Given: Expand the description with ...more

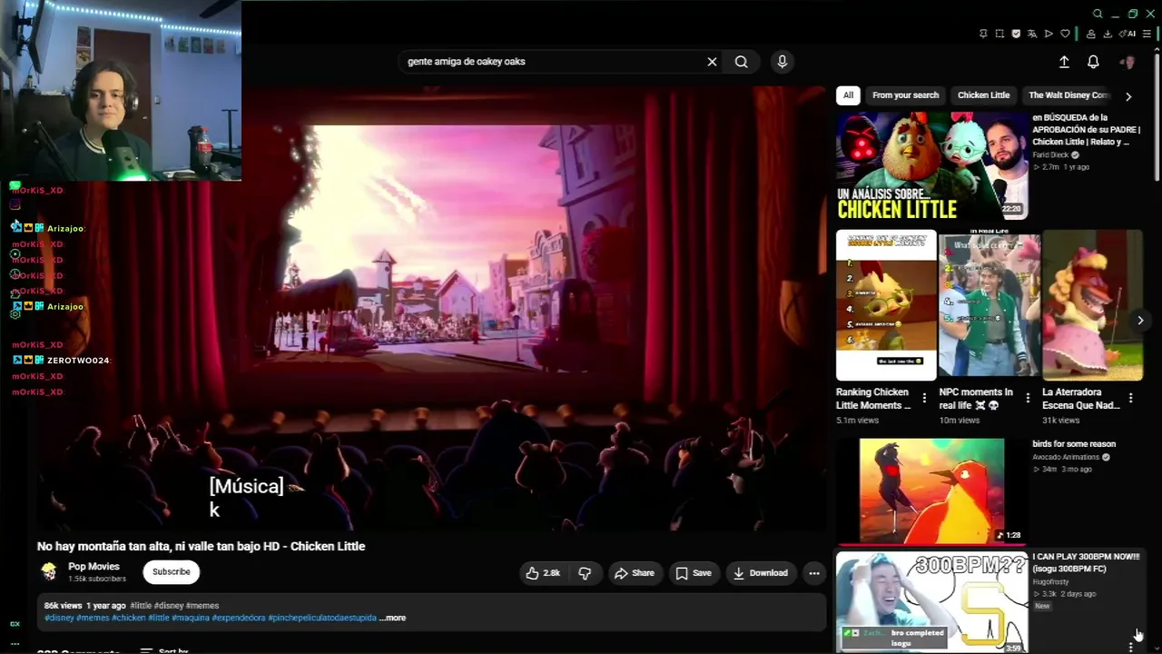Looking at the screenshot, I should point(392,618).
